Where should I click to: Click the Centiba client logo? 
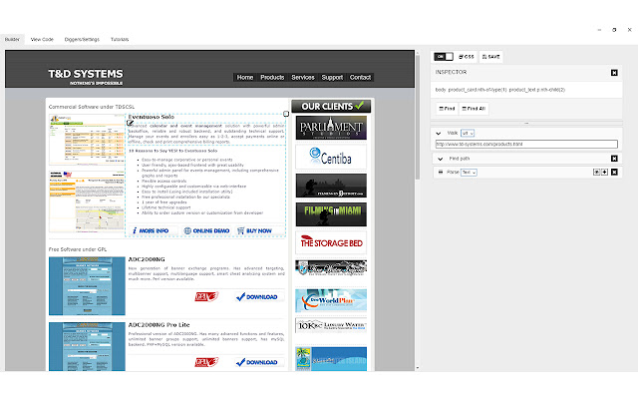331,157
